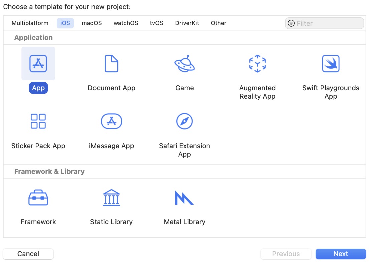The width and height of the screenshot is (376, 265).
Task: Click the filter icon in search field
Action: pos(291,23)
